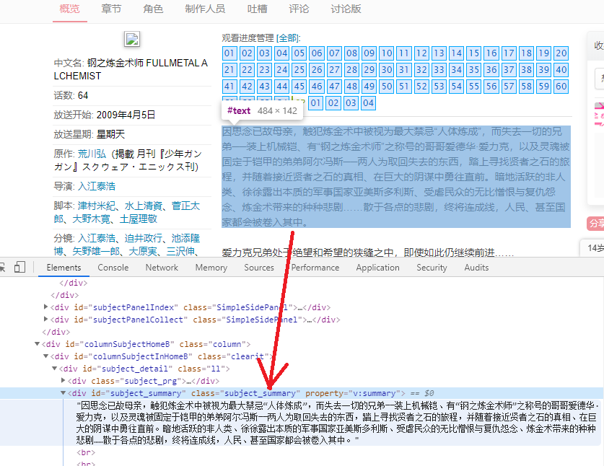
Task: Select the summary text node in DOM tree
Action: pyautogui.click(x=337, y=423)
